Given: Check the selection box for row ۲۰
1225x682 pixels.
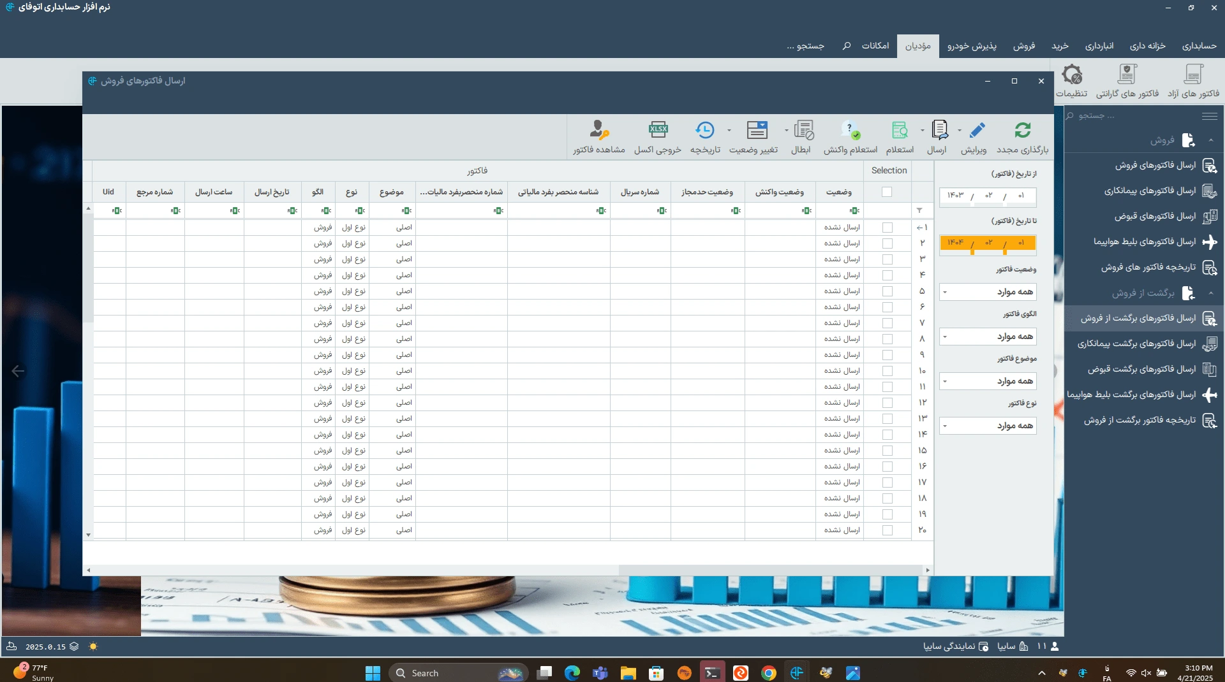Looking at the screenshot, I should [887, 530].
